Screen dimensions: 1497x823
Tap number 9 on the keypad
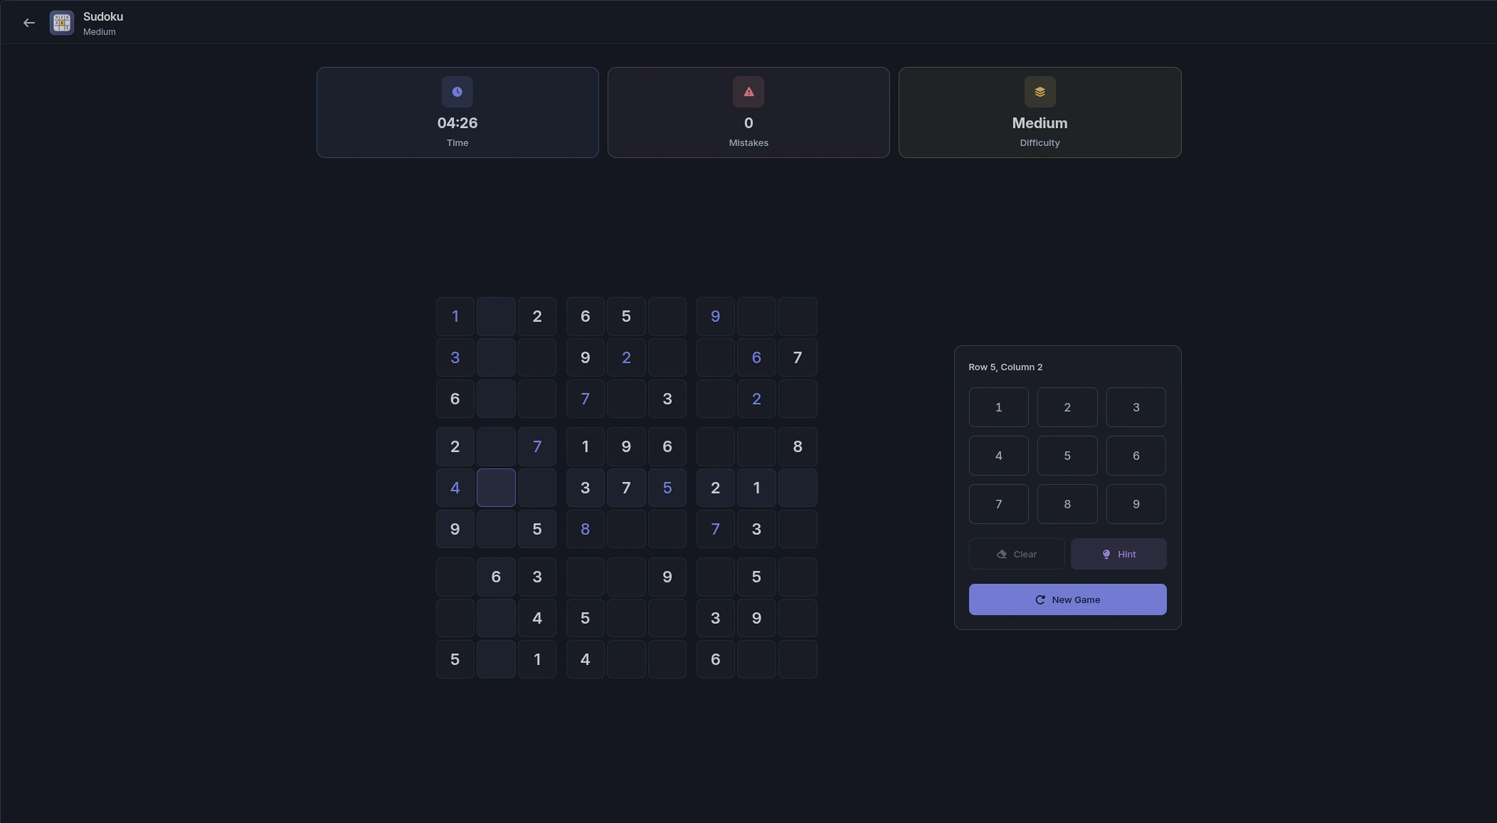click(1136, 504)
